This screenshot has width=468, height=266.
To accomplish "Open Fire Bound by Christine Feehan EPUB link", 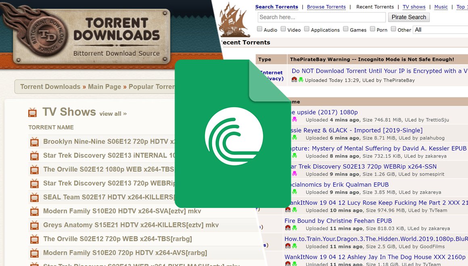I will click(338, 221).
